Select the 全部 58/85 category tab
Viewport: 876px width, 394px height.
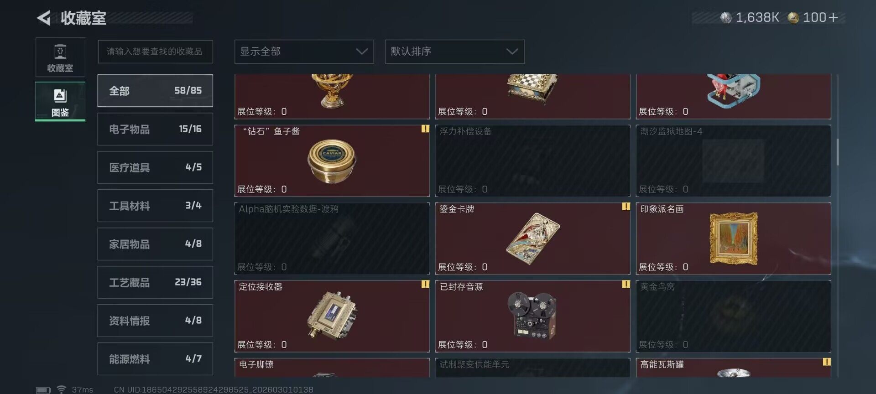(x=155, y=91)
